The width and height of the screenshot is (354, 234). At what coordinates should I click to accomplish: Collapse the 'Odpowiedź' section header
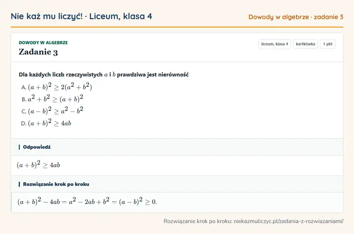177,147
